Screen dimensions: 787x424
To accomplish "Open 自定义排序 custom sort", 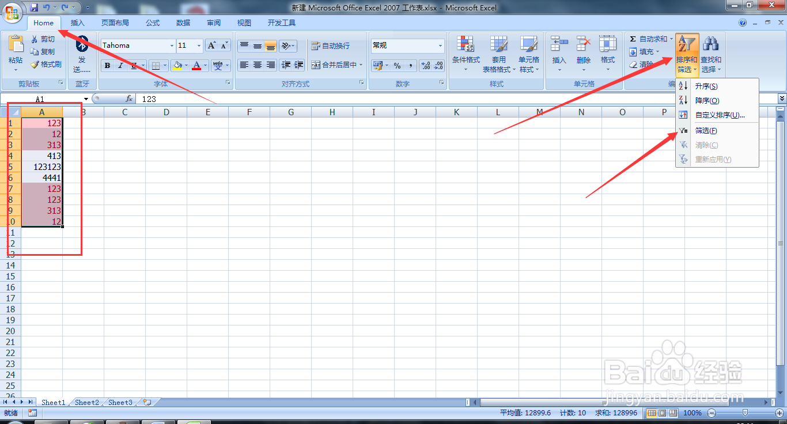I will pyautogui.click(x=717, y=115).
